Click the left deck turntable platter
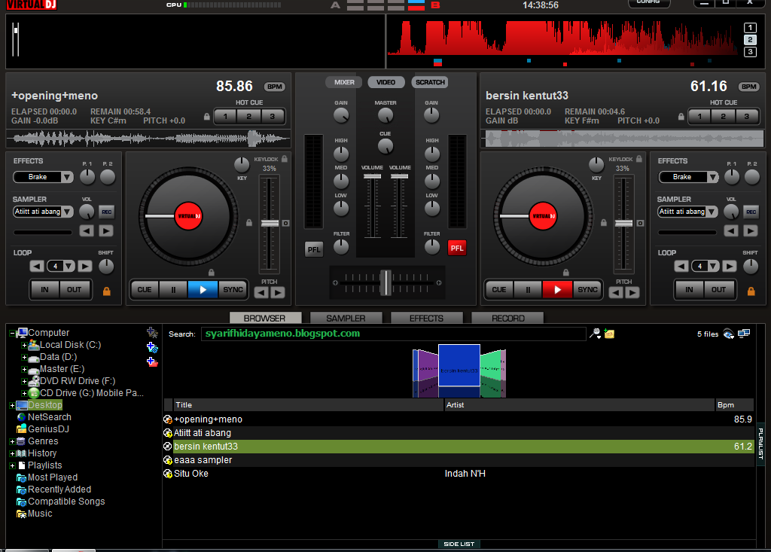 tap(188, 216)
